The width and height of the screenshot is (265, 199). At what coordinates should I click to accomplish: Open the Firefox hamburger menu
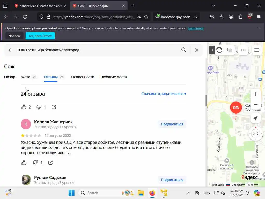(x=259, y=17)
